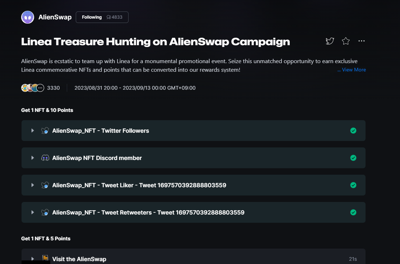The height and width of the screenshot is (264, 400).
Task: Click 21s timer on Visit AlienSwap row
Action: pos(353,259)
